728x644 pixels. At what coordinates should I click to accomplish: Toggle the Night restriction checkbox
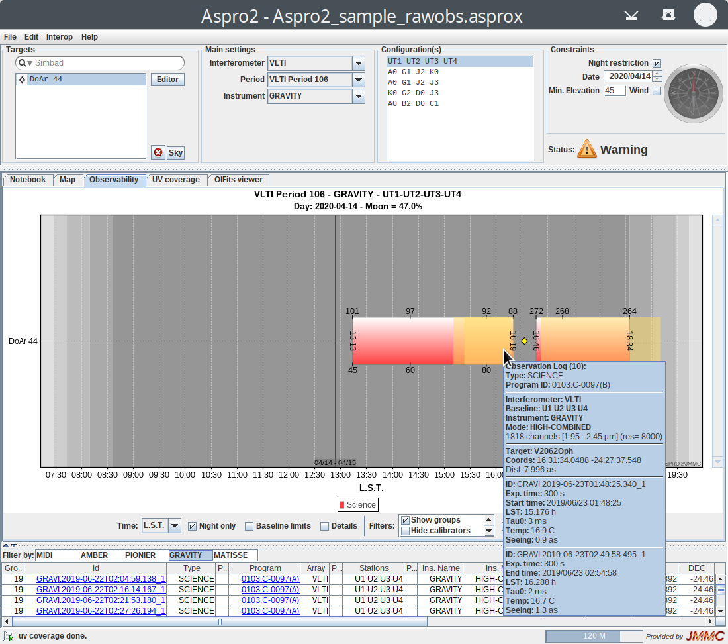click(x=657, y=63)
